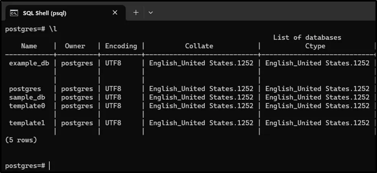Click the Owner column header

coord(75,46)
